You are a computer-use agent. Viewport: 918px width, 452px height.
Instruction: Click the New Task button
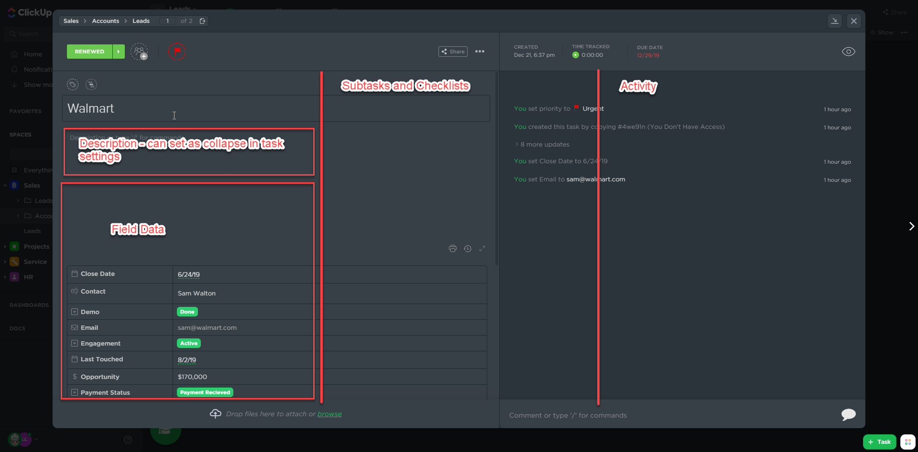click(879, 442)
